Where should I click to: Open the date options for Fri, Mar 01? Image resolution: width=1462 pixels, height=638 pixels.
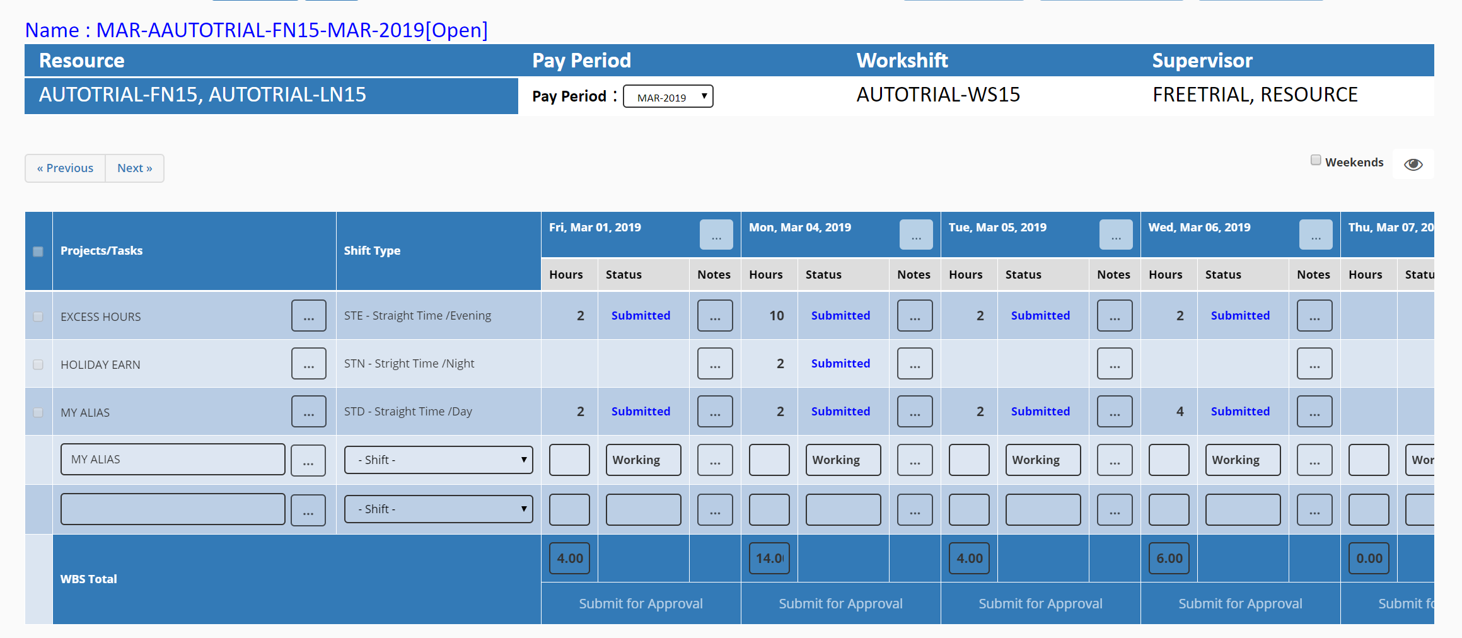pyautogui.click(x=716, y=234)
